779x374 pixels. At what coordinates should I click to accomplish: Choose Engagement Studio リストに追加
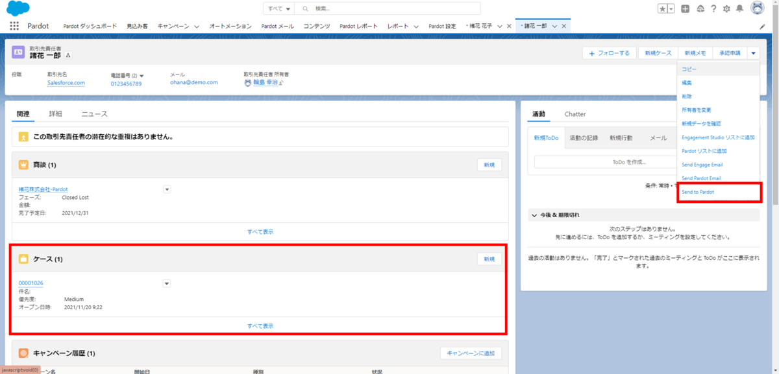(x=717, y=137)
